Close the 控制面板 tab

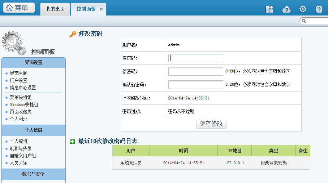pyautogui.click(x=102, y=9)
